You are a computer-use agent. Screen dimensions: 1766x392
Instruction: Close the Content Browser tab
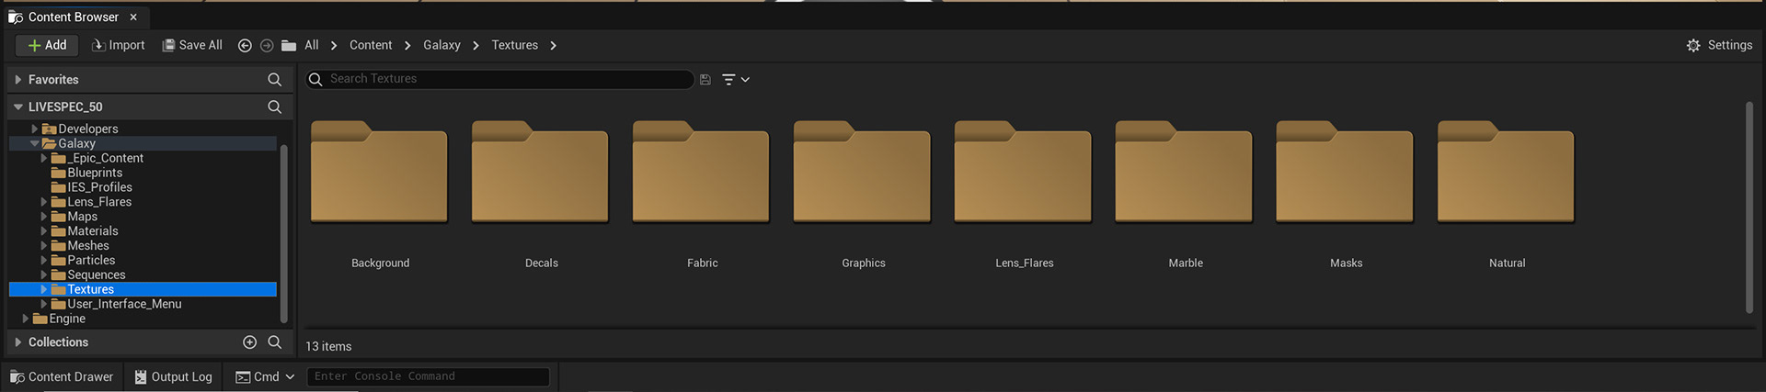tap(133, 17)
